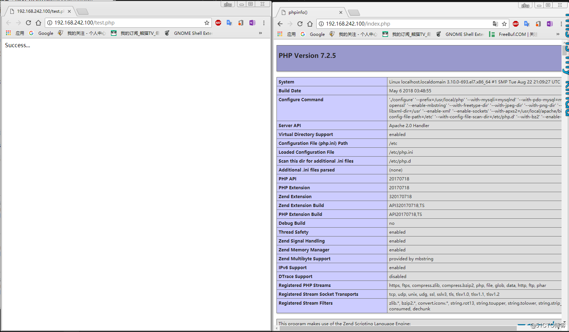Viewport: 569px width, 332px height.
Task: Close the 192.168.242.100/test.php tab
Action: pyautogui.click(x=69, y=11)
